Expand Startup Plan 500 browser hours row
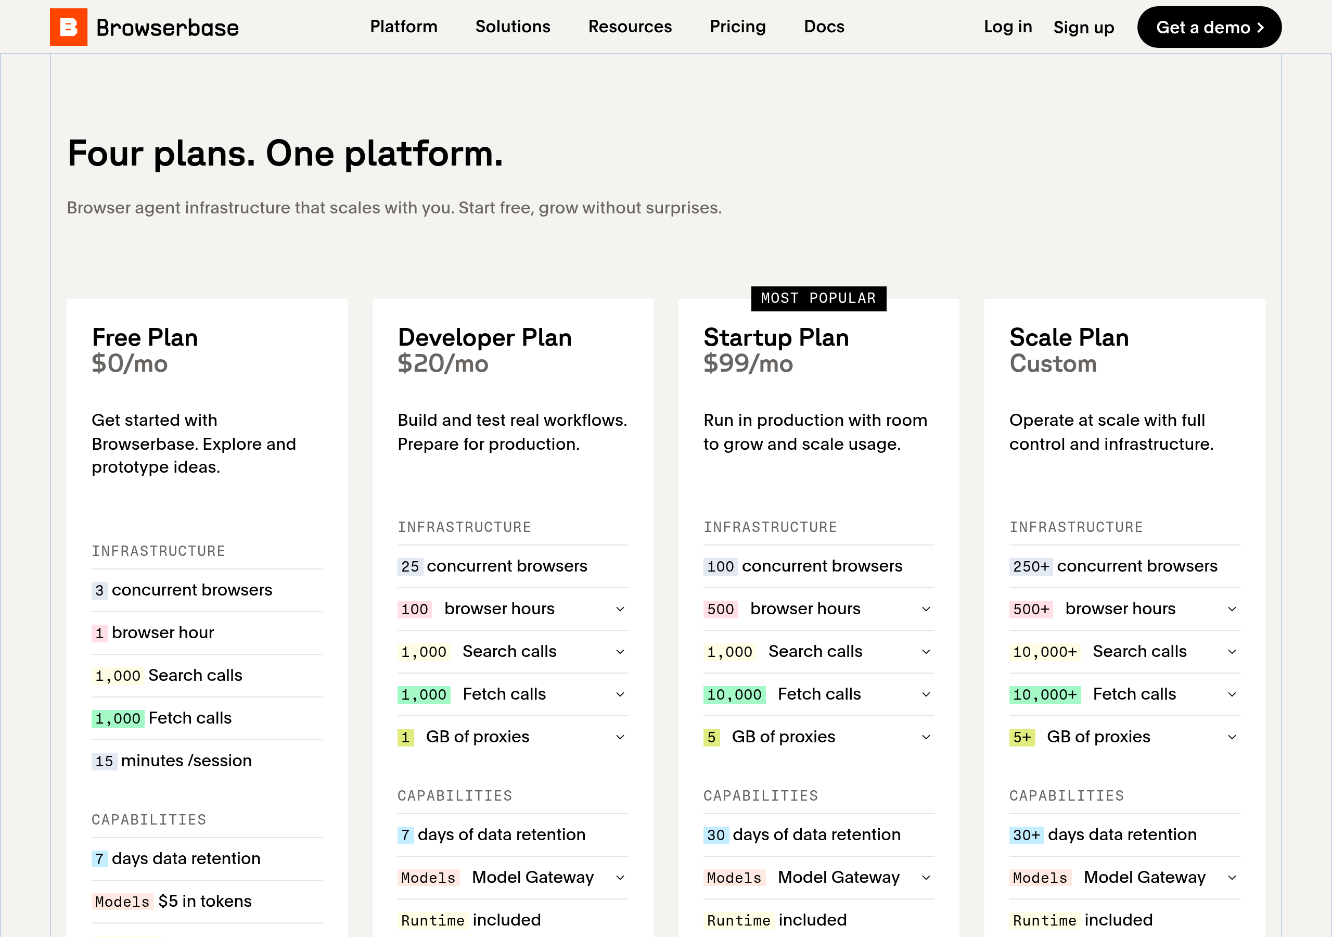Viewport: 1332px width, 937px height. coord(818,609)
